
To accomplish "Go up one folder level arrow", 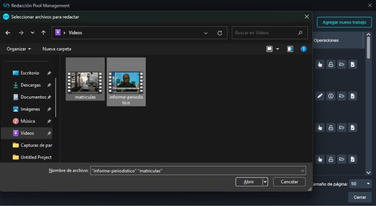I will pos(43,33).
